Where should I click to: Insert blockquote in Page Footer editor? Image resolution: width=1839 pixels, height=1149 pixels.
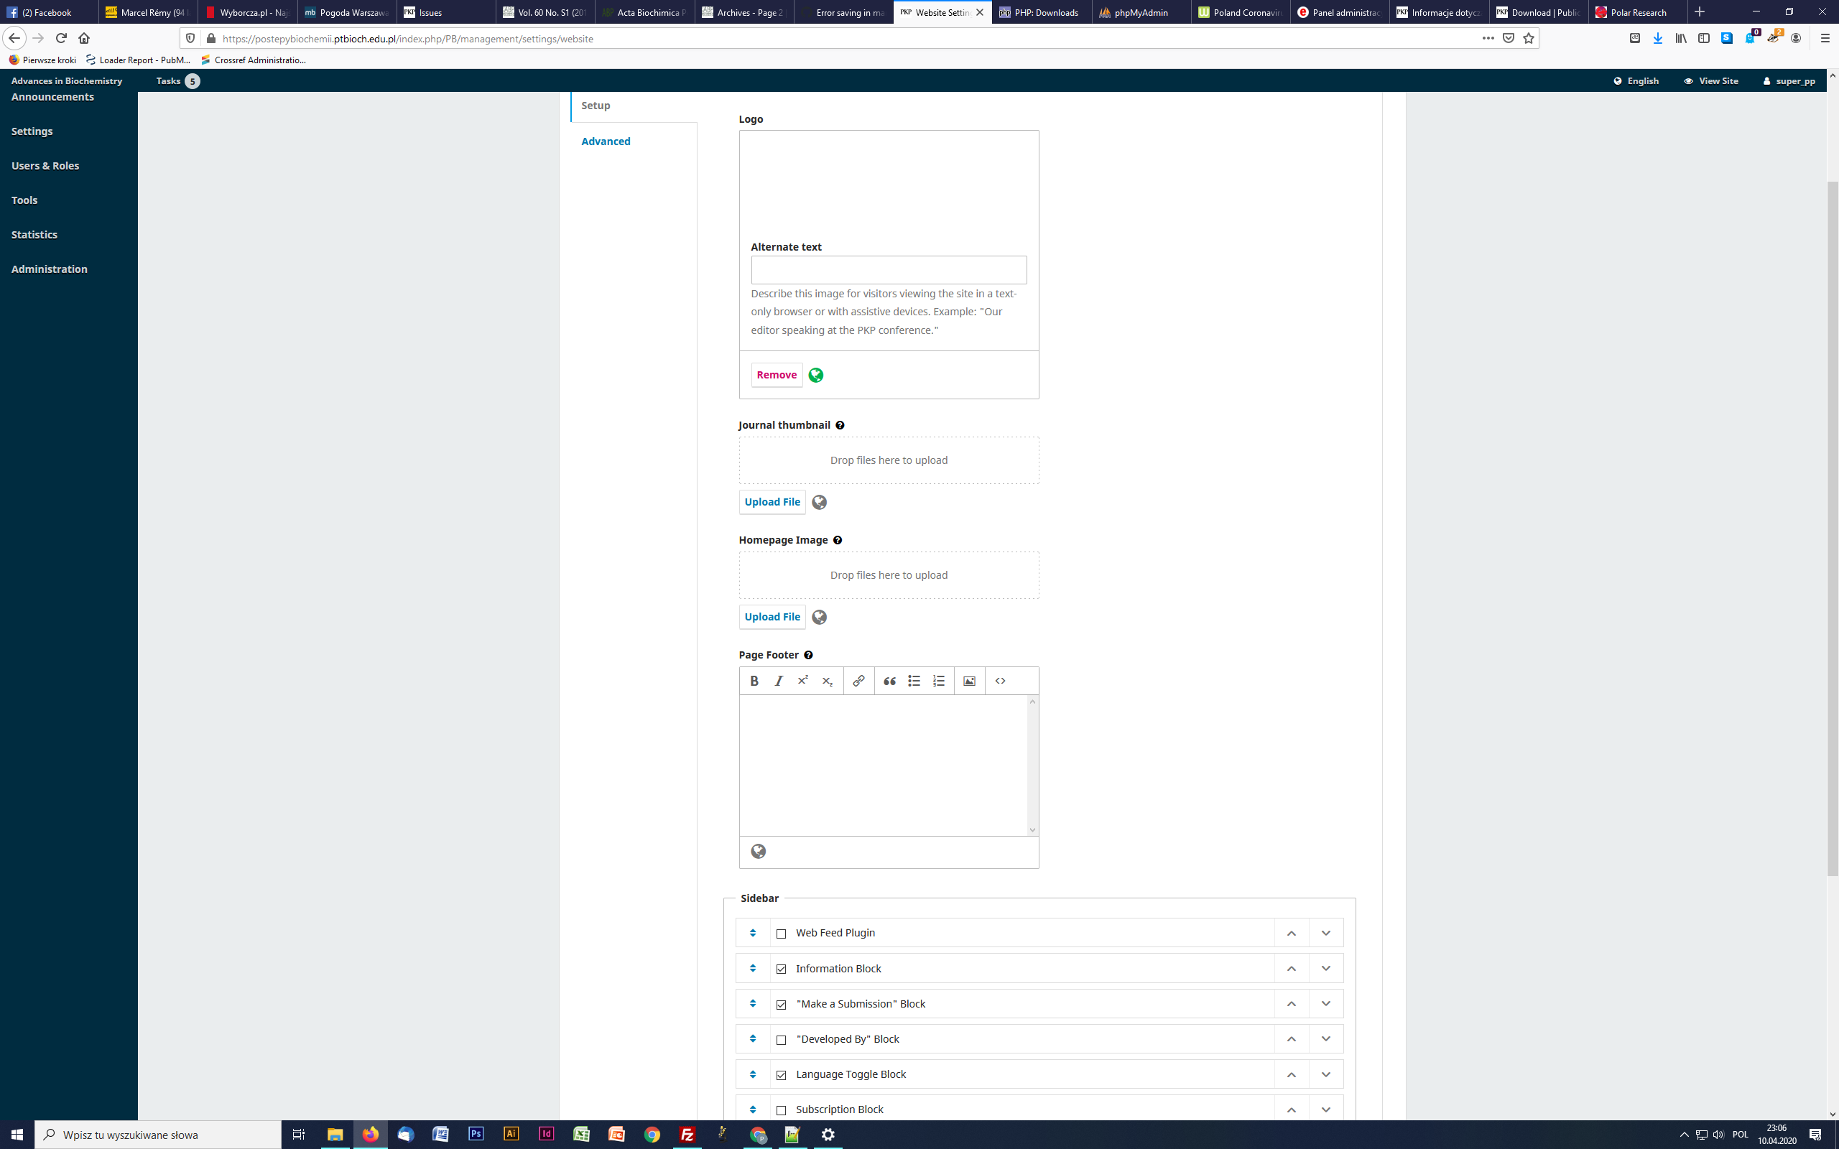point(890,681)
